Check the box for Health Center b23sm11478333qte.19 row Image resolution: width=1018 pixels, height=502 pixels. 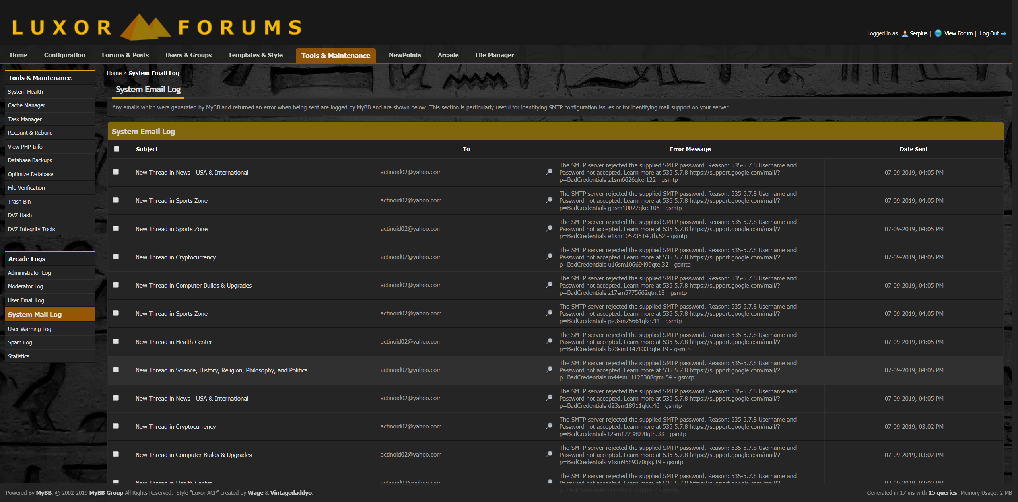pos(116,341)
